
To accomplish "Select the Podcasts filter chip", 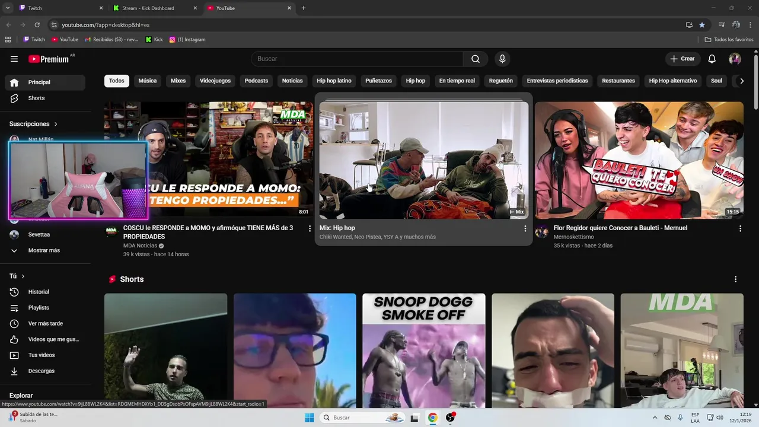I will coord(256,81).
